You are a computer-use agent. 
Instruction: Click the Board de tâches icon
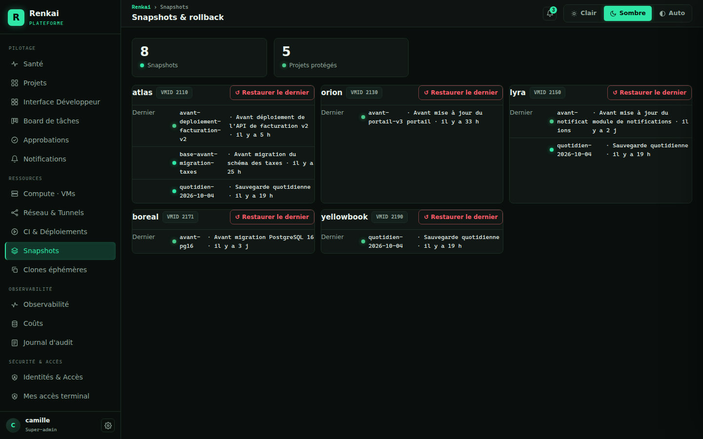pyautogui.click(x=15, y=121)
